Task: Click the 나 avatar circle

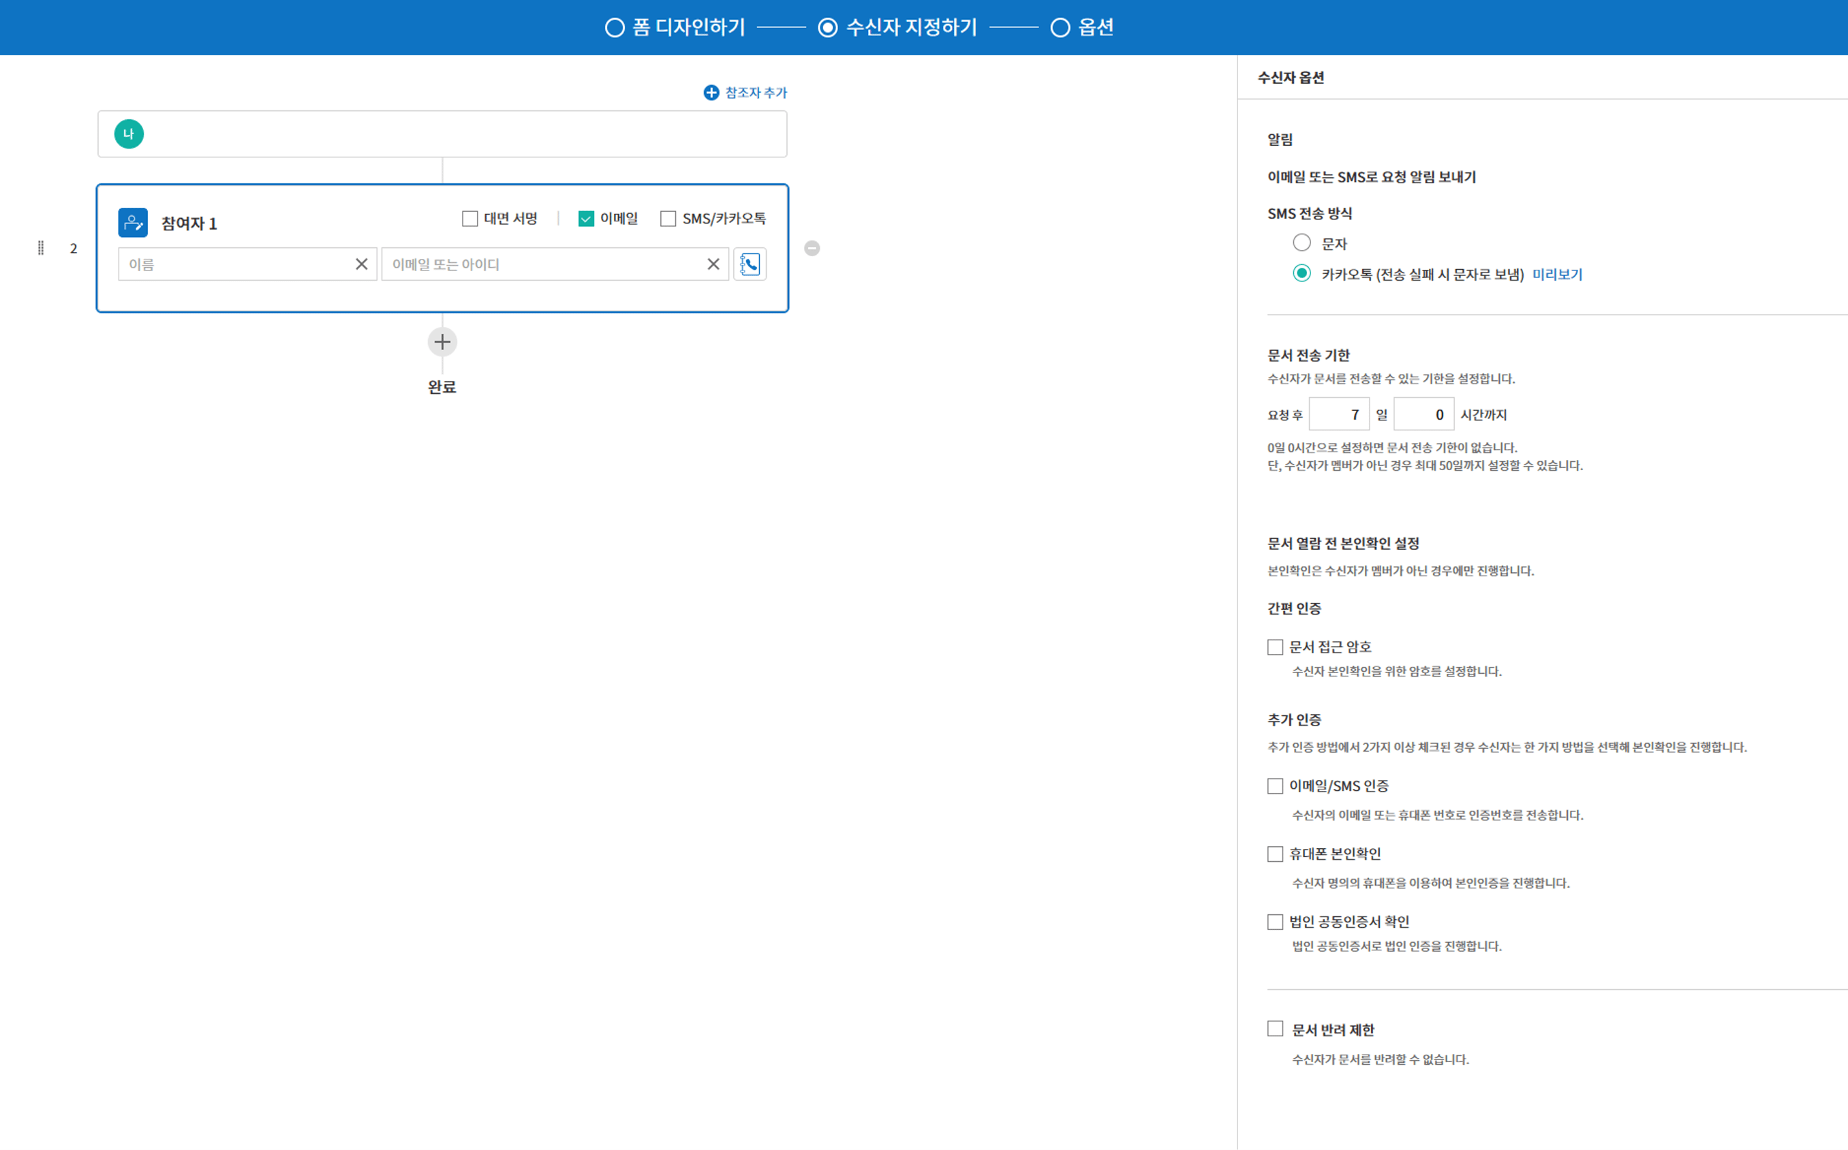Action: click(129, 134)
